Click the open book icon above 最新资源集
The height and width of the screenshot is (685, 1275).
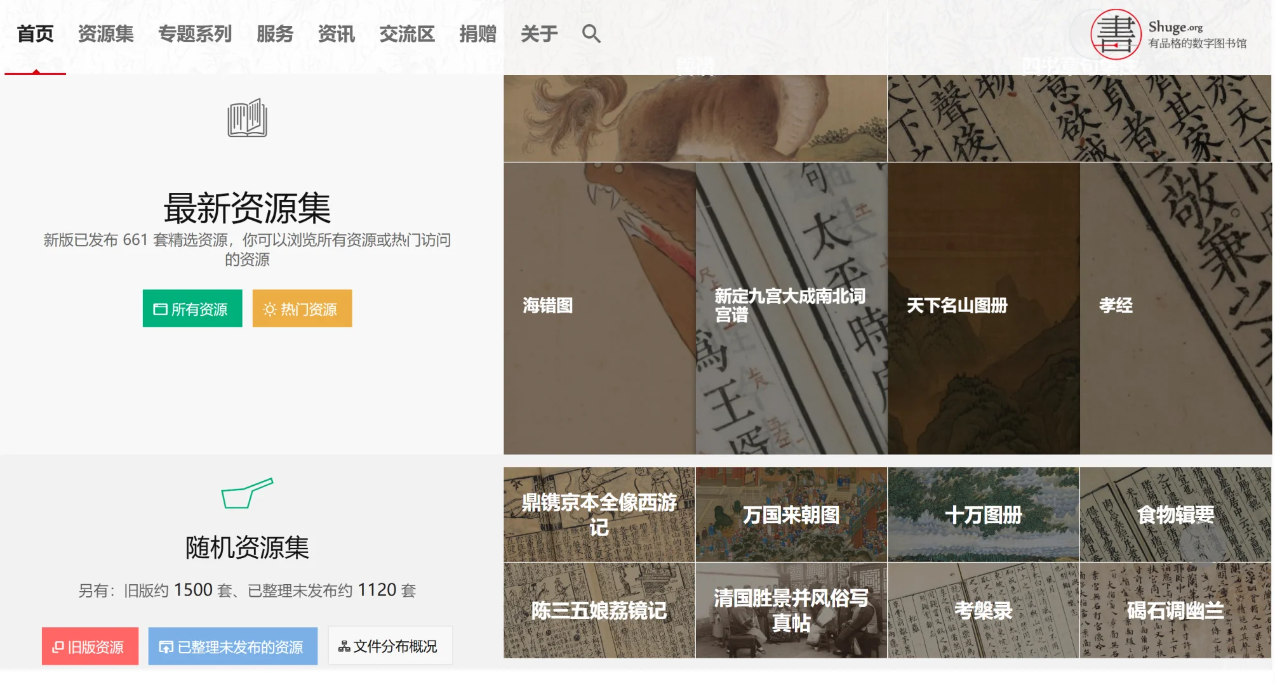pyautogui.click(x=247, y=118)
